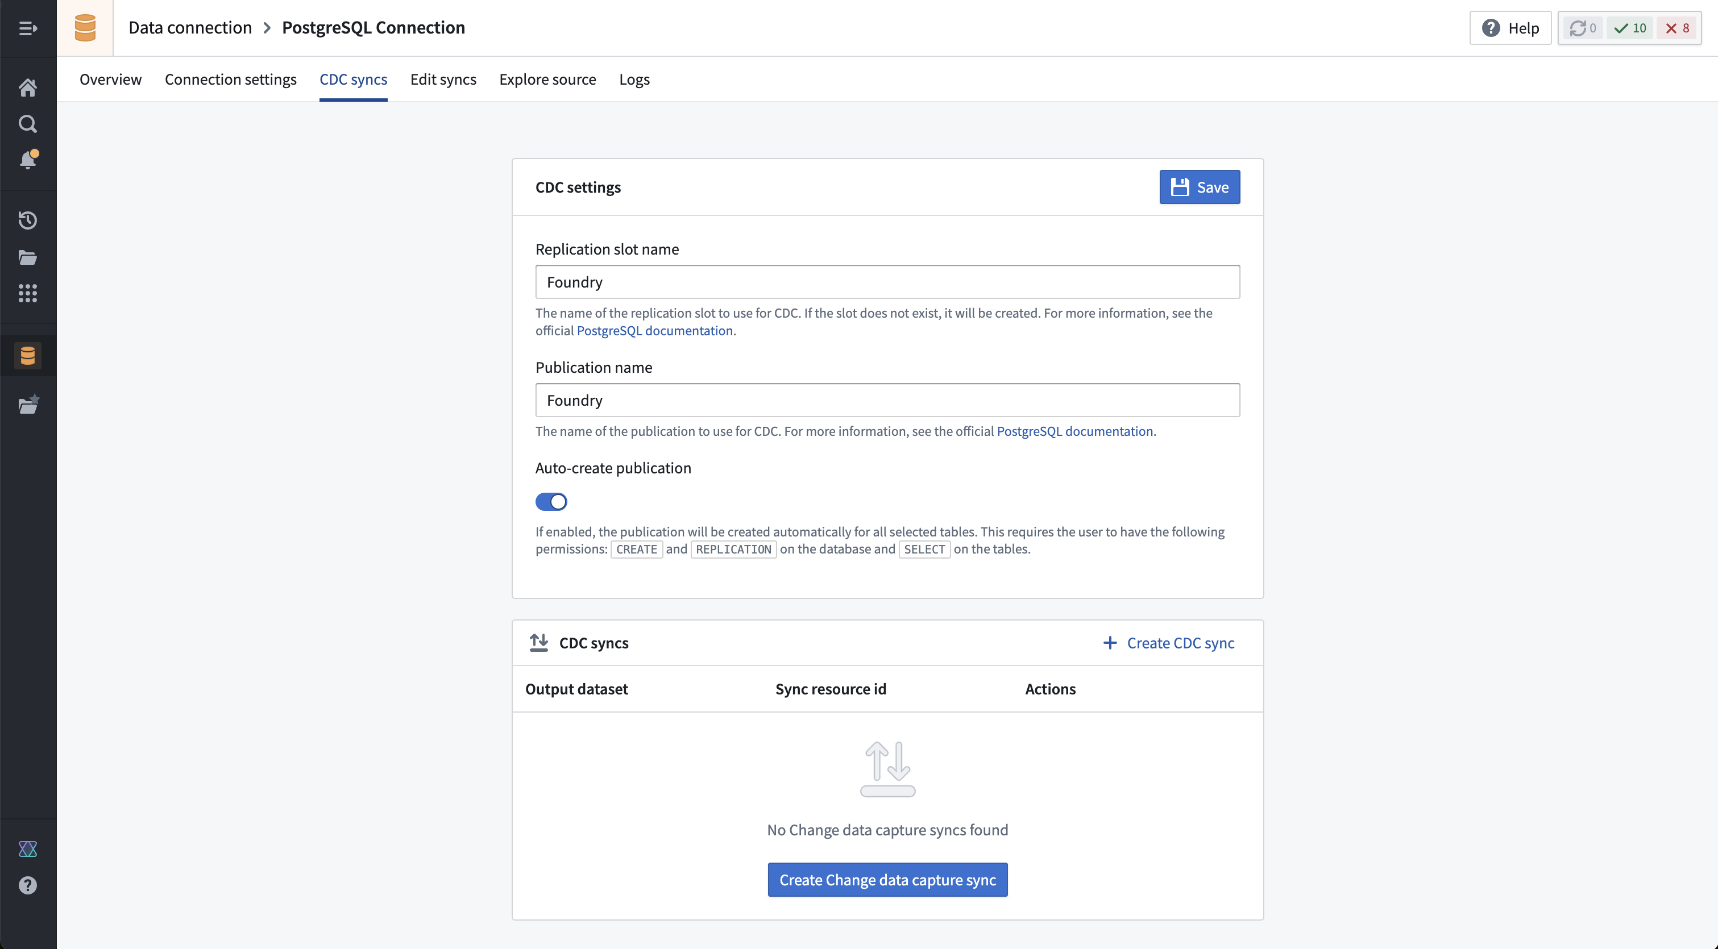Expand the sidebar menu icon
The image size is (1718, 949).
coord(27,28)
